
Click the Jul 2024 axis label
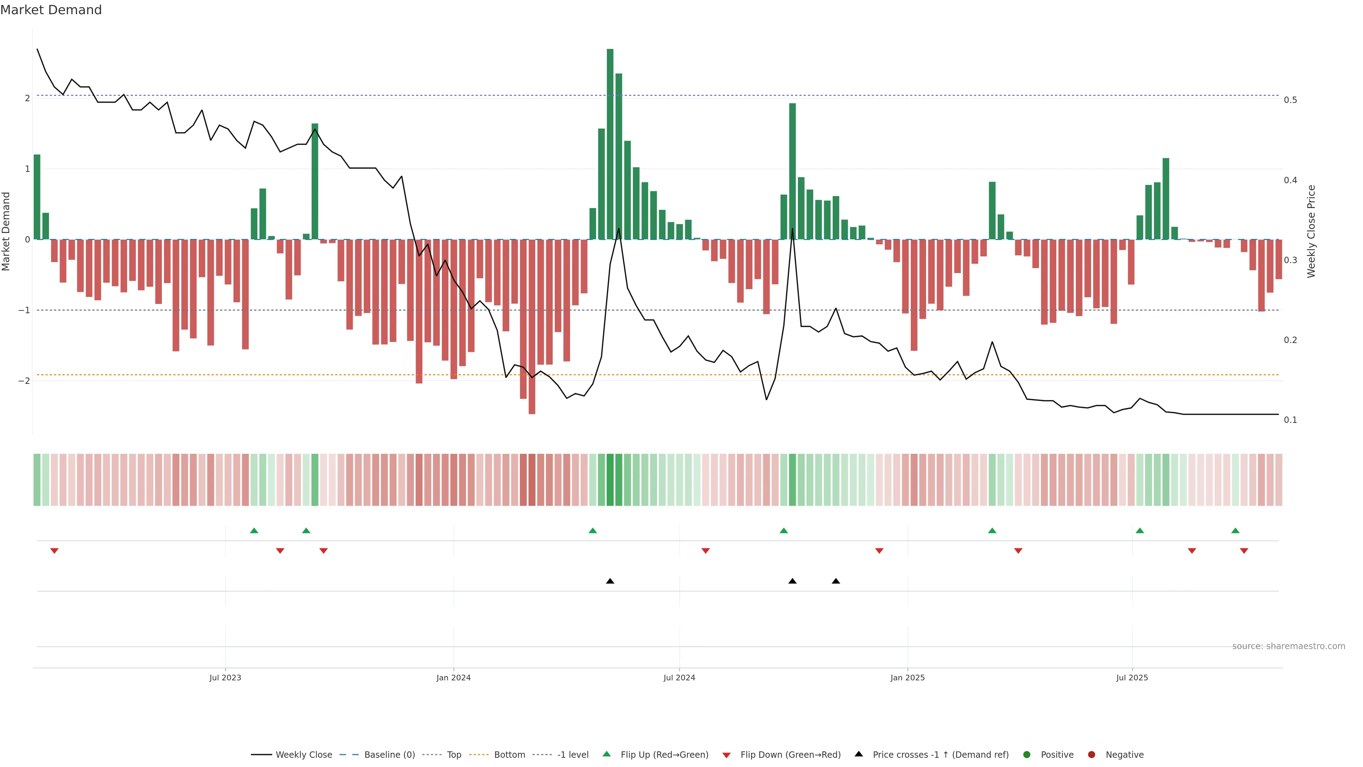[679, 678]
